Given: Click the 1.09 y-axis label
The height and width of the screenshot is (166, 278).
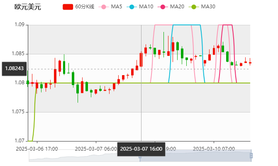Looking at the screenshot, I should (x=20, y=25).
